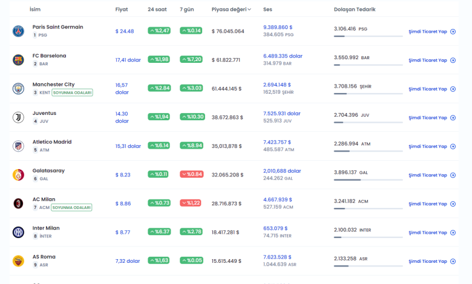The height and width of the screenshot is (284, 472).
Task: Sort by Piyasa değeri column dropdown arrow
Action: (249, 10)
